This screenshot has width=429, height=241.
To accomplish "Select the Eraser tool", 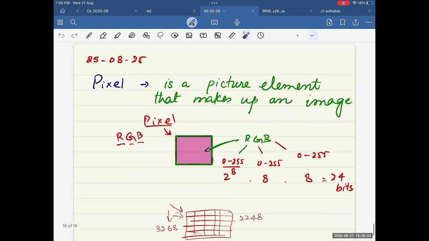I will click(103, 35).
